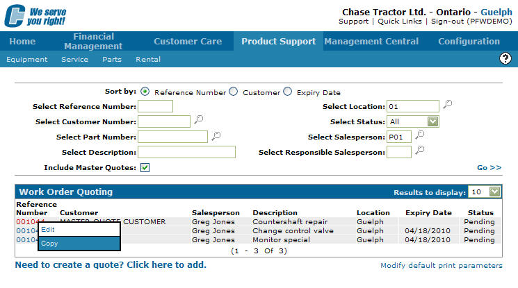Focus Select Responsible Salesperson field

click(399, 152)
